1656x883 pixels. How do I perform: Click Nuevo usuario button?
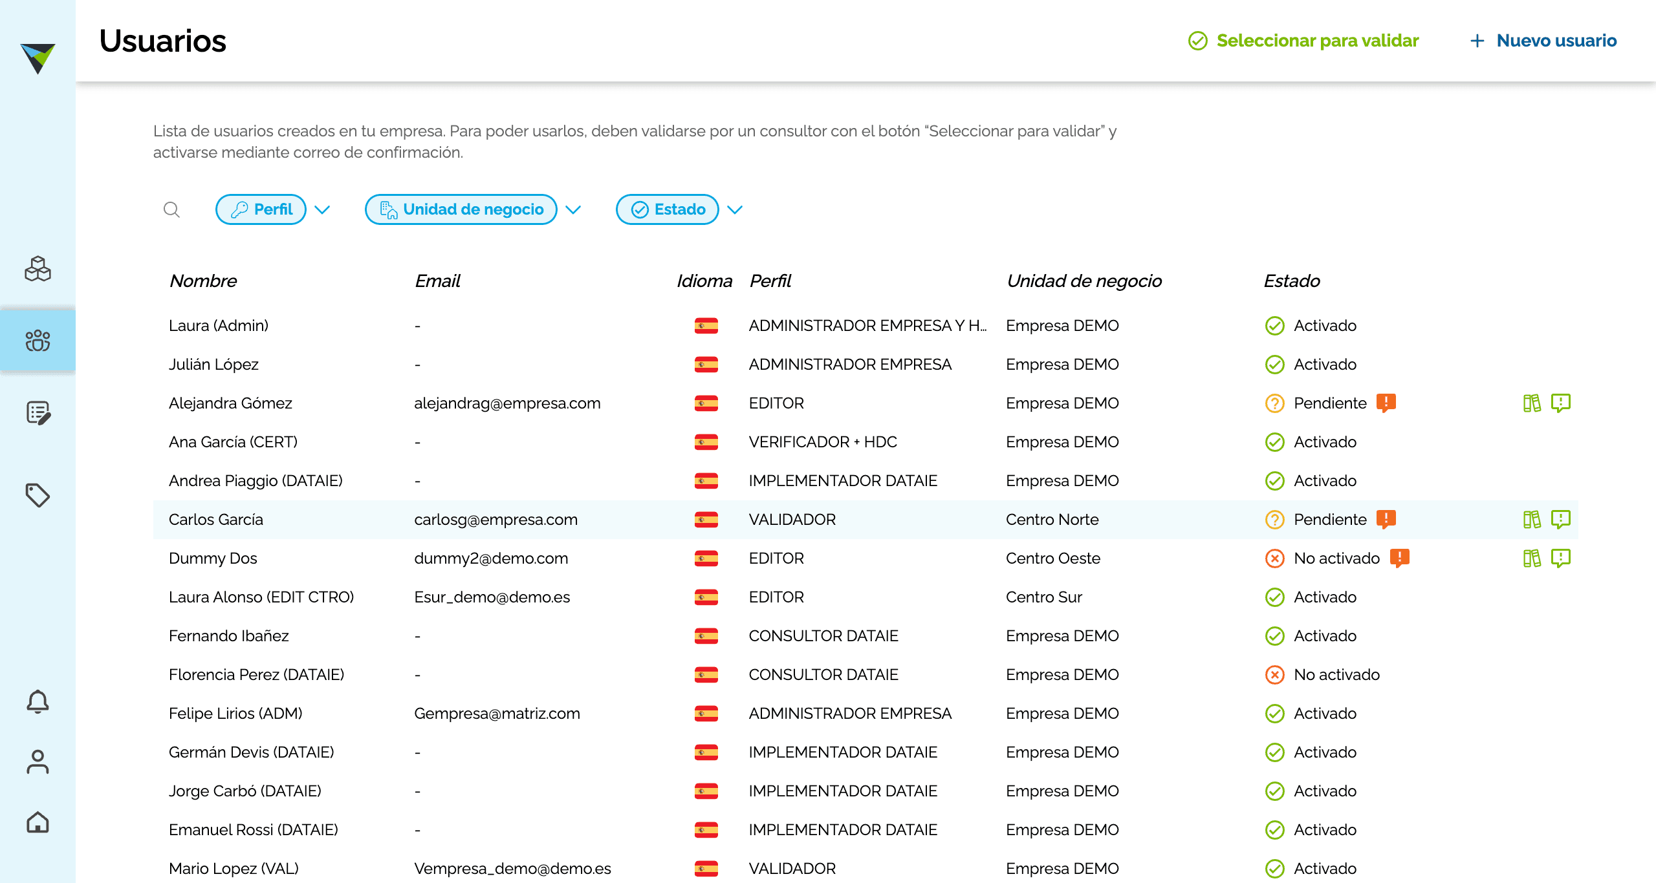click(1543, 41)
